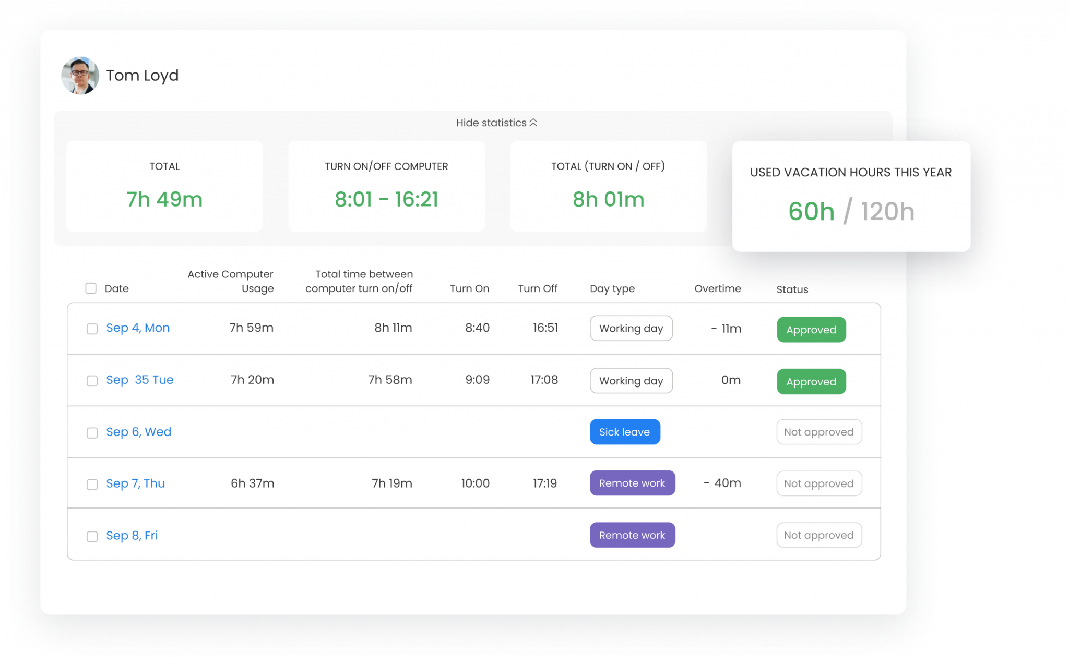Screen dimensions: 1069x665
Task: Click Tom Loyd's profile avatar
Action: pos(80,76)
